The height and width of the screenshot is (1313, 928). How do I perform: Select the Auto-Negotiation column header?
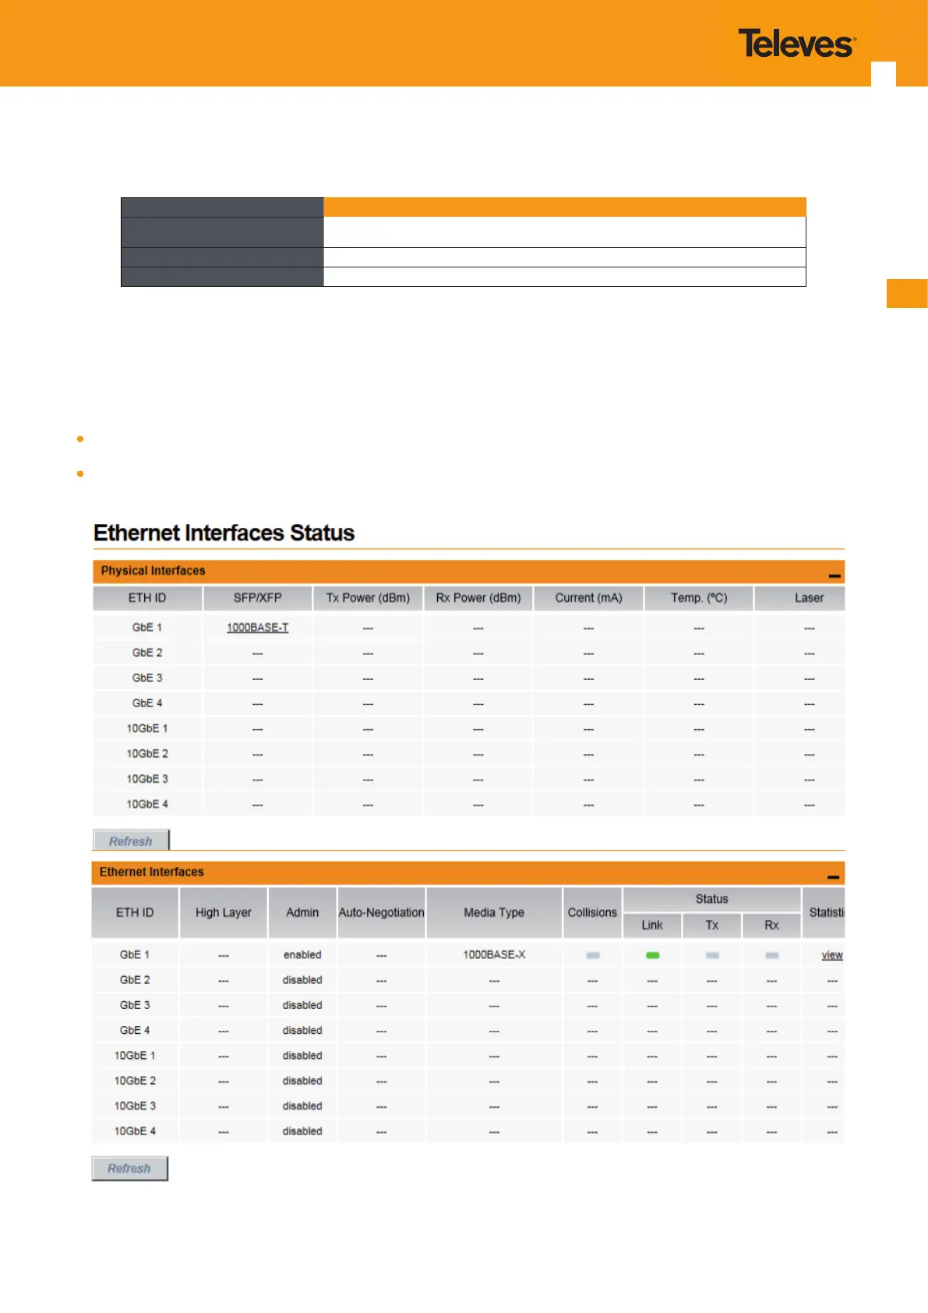(381, 912)
